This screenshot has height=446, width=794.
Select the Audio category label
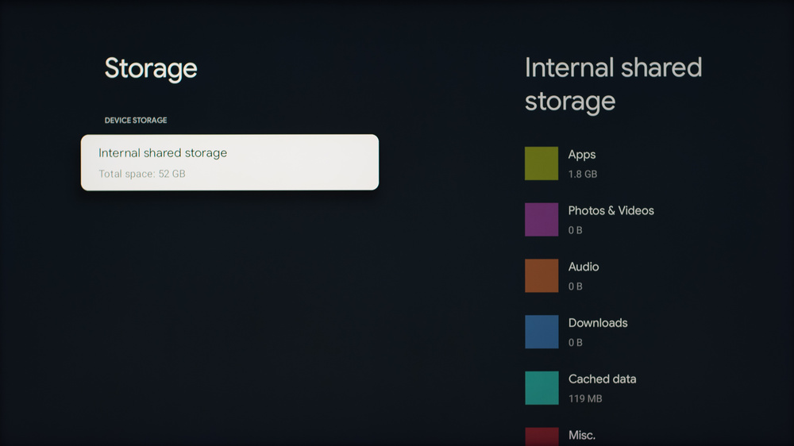pos(584,267)
